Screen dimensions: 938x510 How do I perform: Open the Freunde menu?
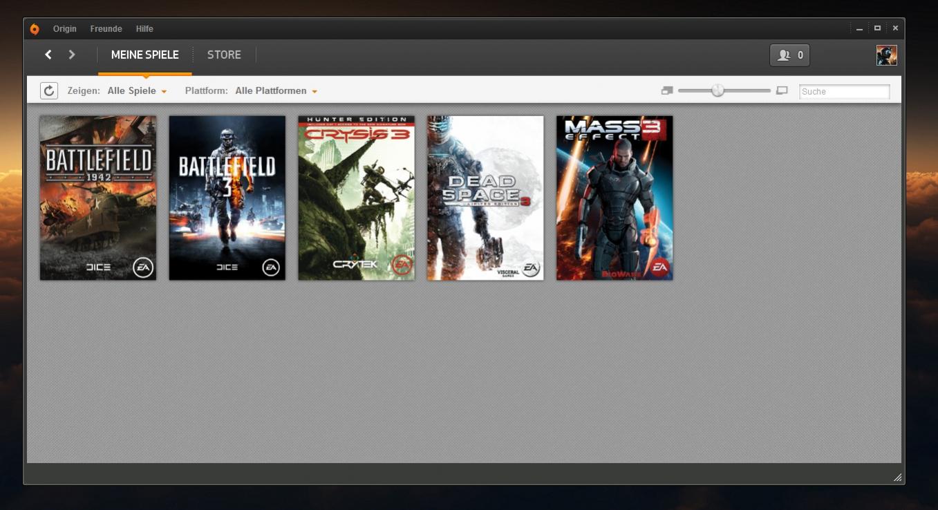pos(106,29)
